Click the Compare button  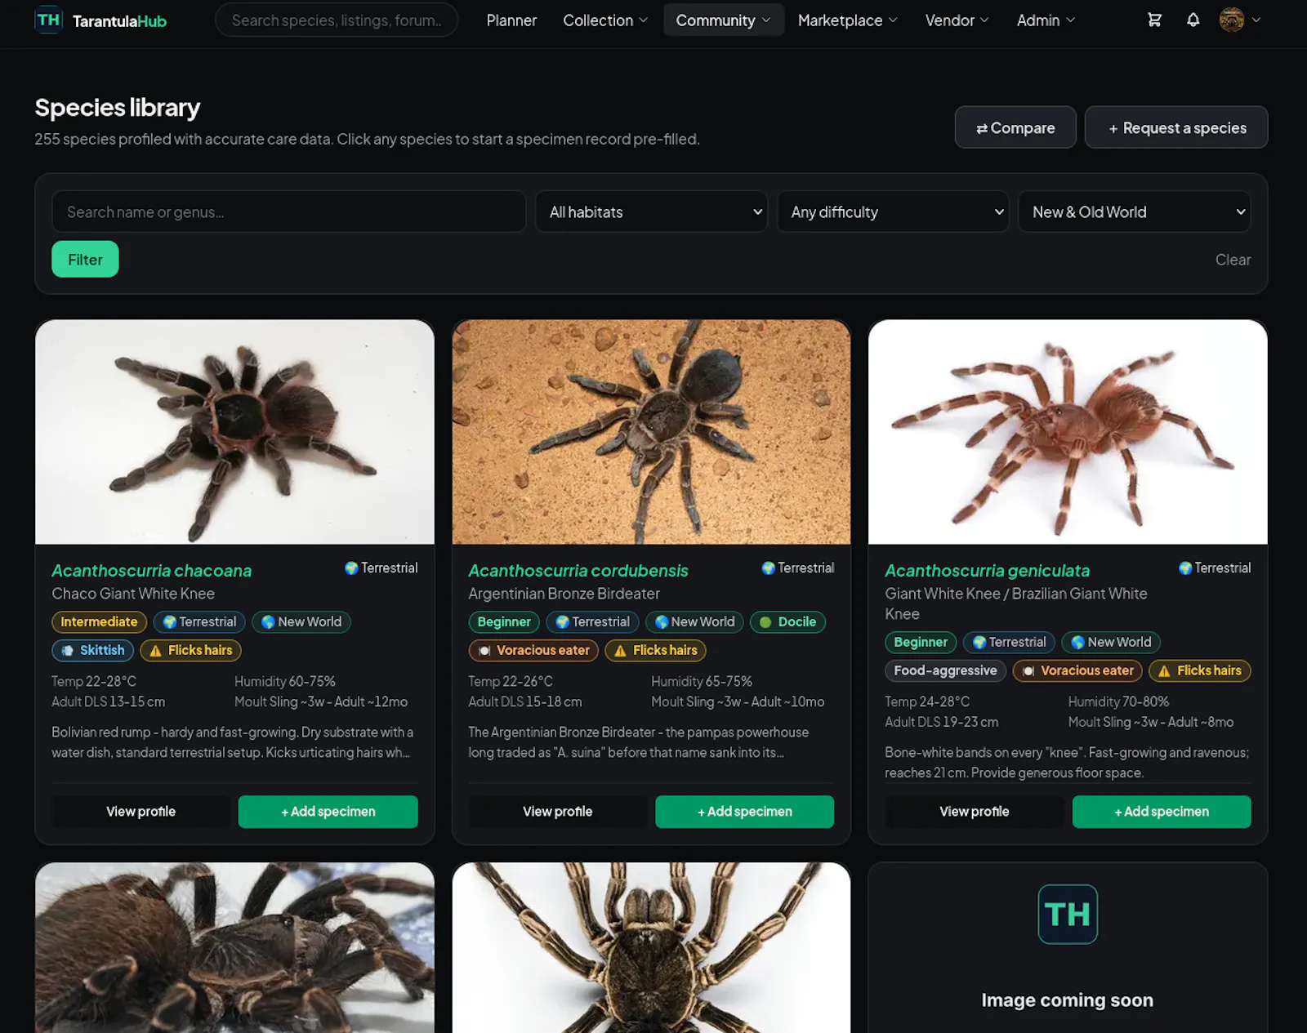coord(1015,127)
